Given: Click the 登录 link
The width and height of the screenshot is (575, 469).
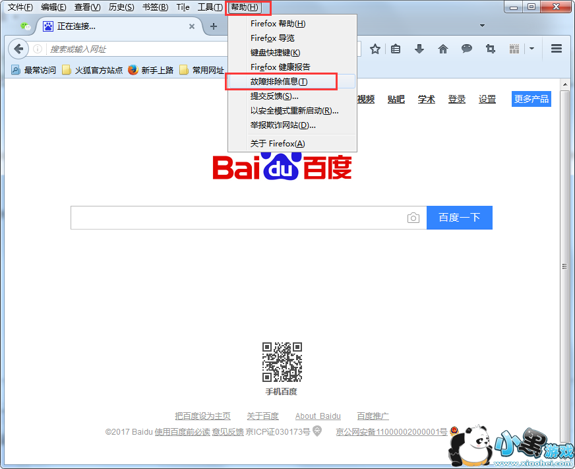Looking at the screenshot, I should pos(457,99).
